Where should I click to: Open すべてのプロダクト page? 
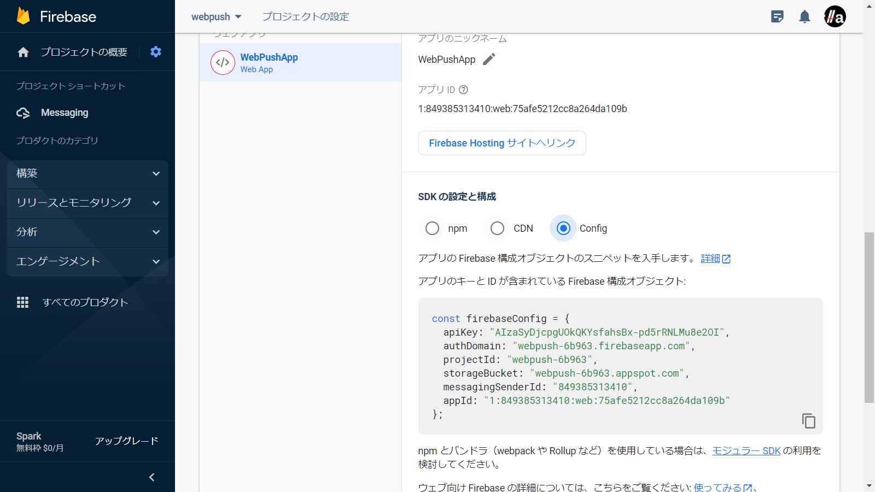pyautogui.click(x=85, y=302)
